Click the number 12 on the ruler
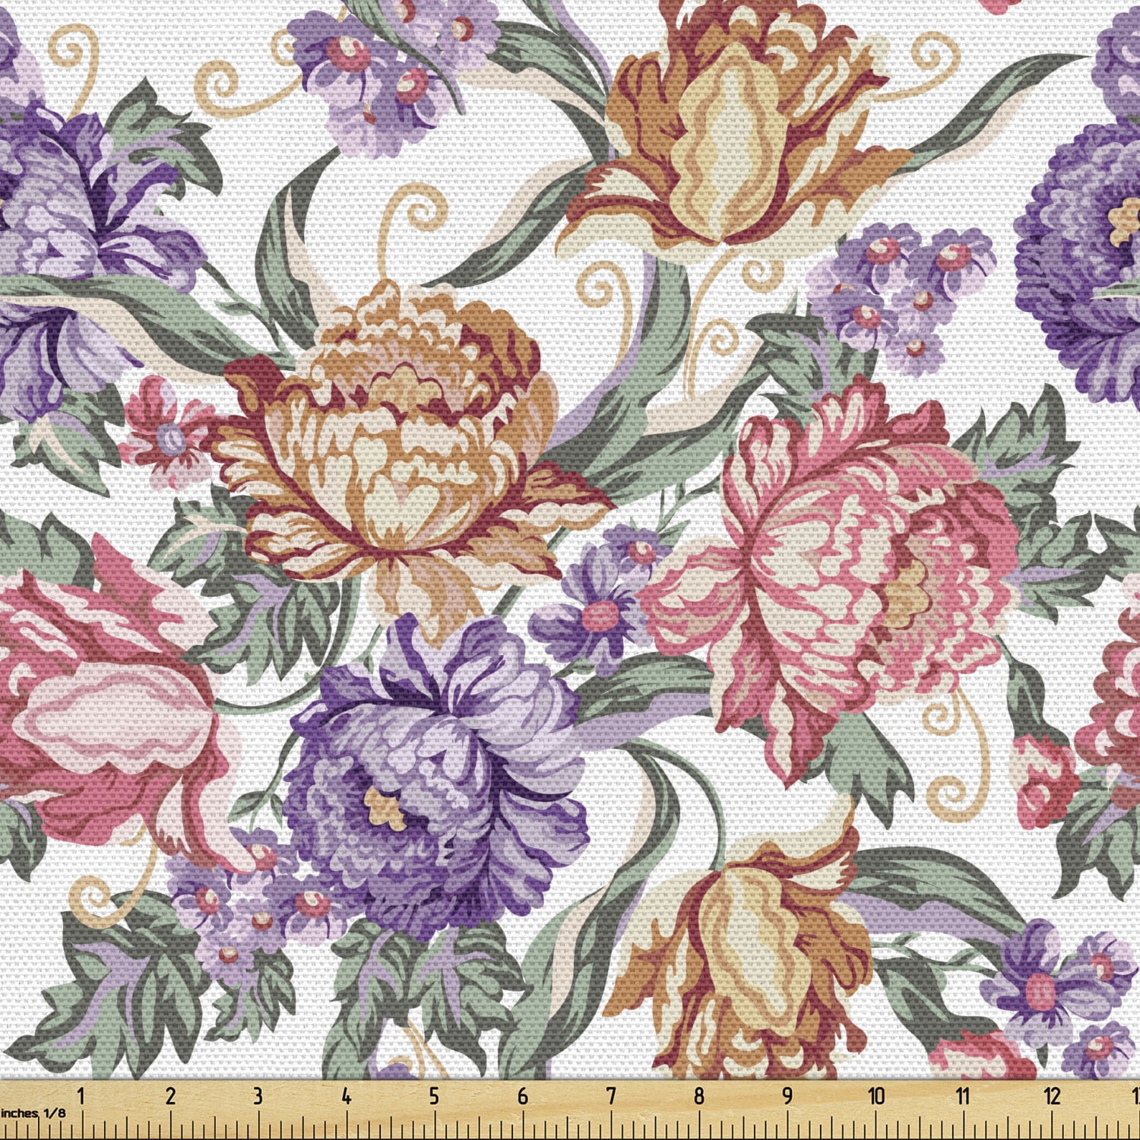The image size is (1140, 1140). [1051, 1096]
